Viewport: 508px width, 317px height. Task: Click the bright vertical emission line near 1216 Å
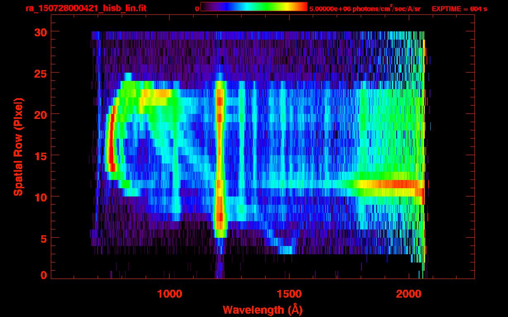coord(220,159)
